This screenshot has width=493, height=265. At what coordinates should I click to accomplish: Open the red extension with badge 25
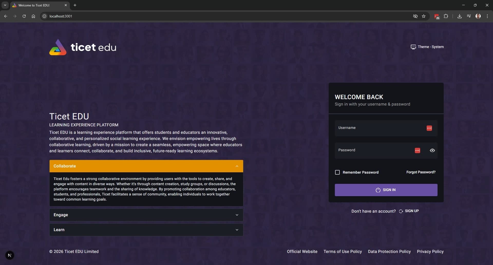point(437,16)
